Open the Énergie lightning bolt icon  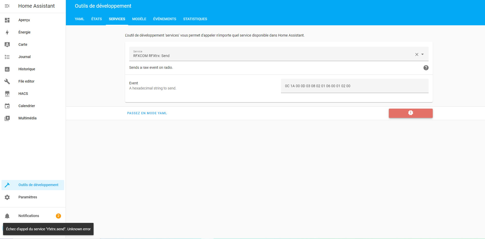tap(7, 32)
